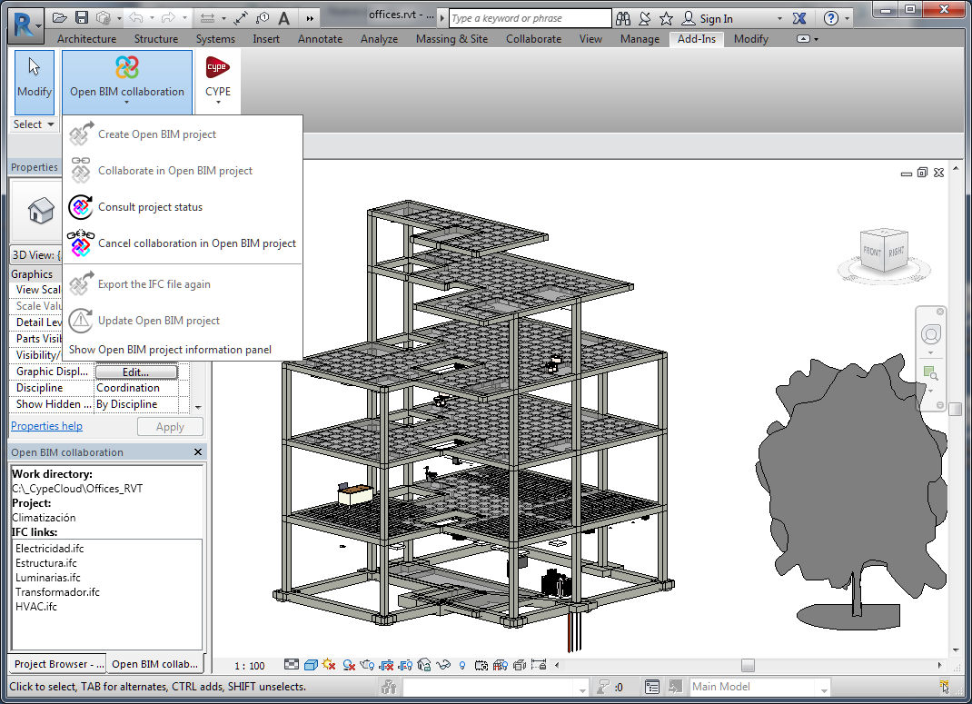Select Cancel collaboration in Open BIM project
972x704 pixels.
tap(196, 243)
